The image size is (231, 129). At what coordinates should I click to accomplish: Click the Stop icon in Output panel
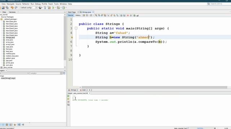pos(68,102)
